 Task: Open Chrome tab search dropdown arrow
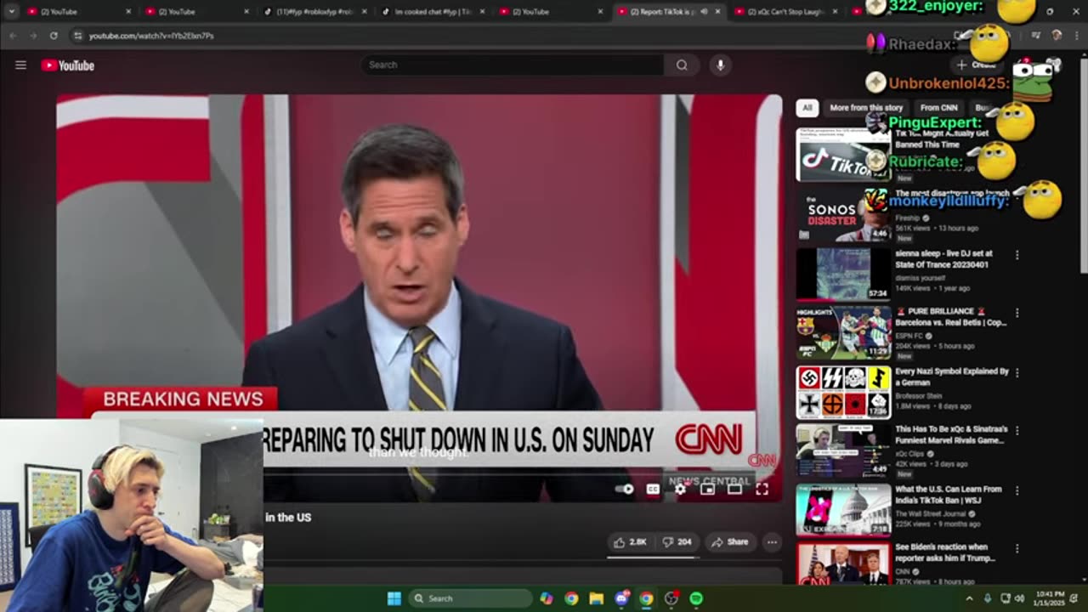11,11
